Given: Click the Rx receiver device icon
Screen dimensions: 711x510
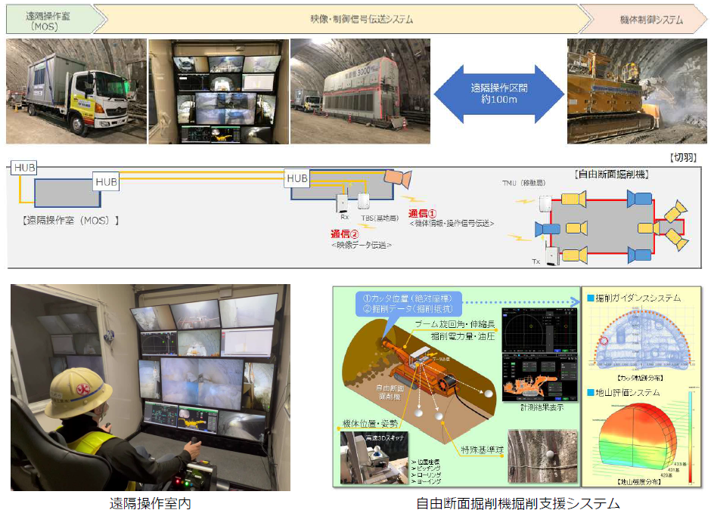Looking at the screenshot, I should (341, 202).
